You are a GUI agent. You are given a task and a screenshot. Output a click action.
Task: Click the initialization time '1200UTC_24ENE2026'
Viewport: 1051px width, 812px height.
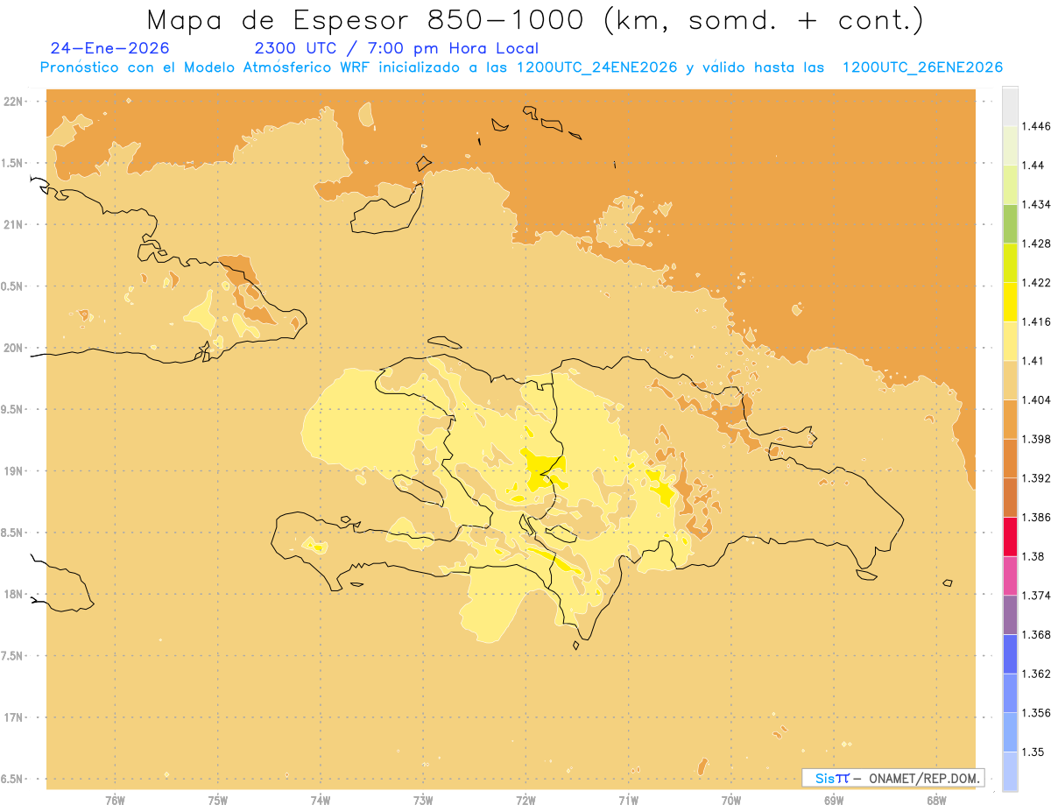[596, 67]
